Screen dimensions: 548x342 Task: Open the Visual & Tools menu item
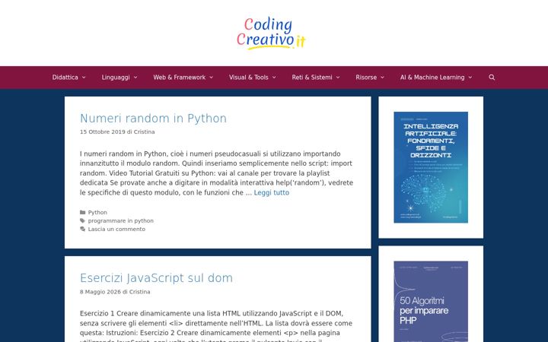pyautogui.click(x=248, y=78)
